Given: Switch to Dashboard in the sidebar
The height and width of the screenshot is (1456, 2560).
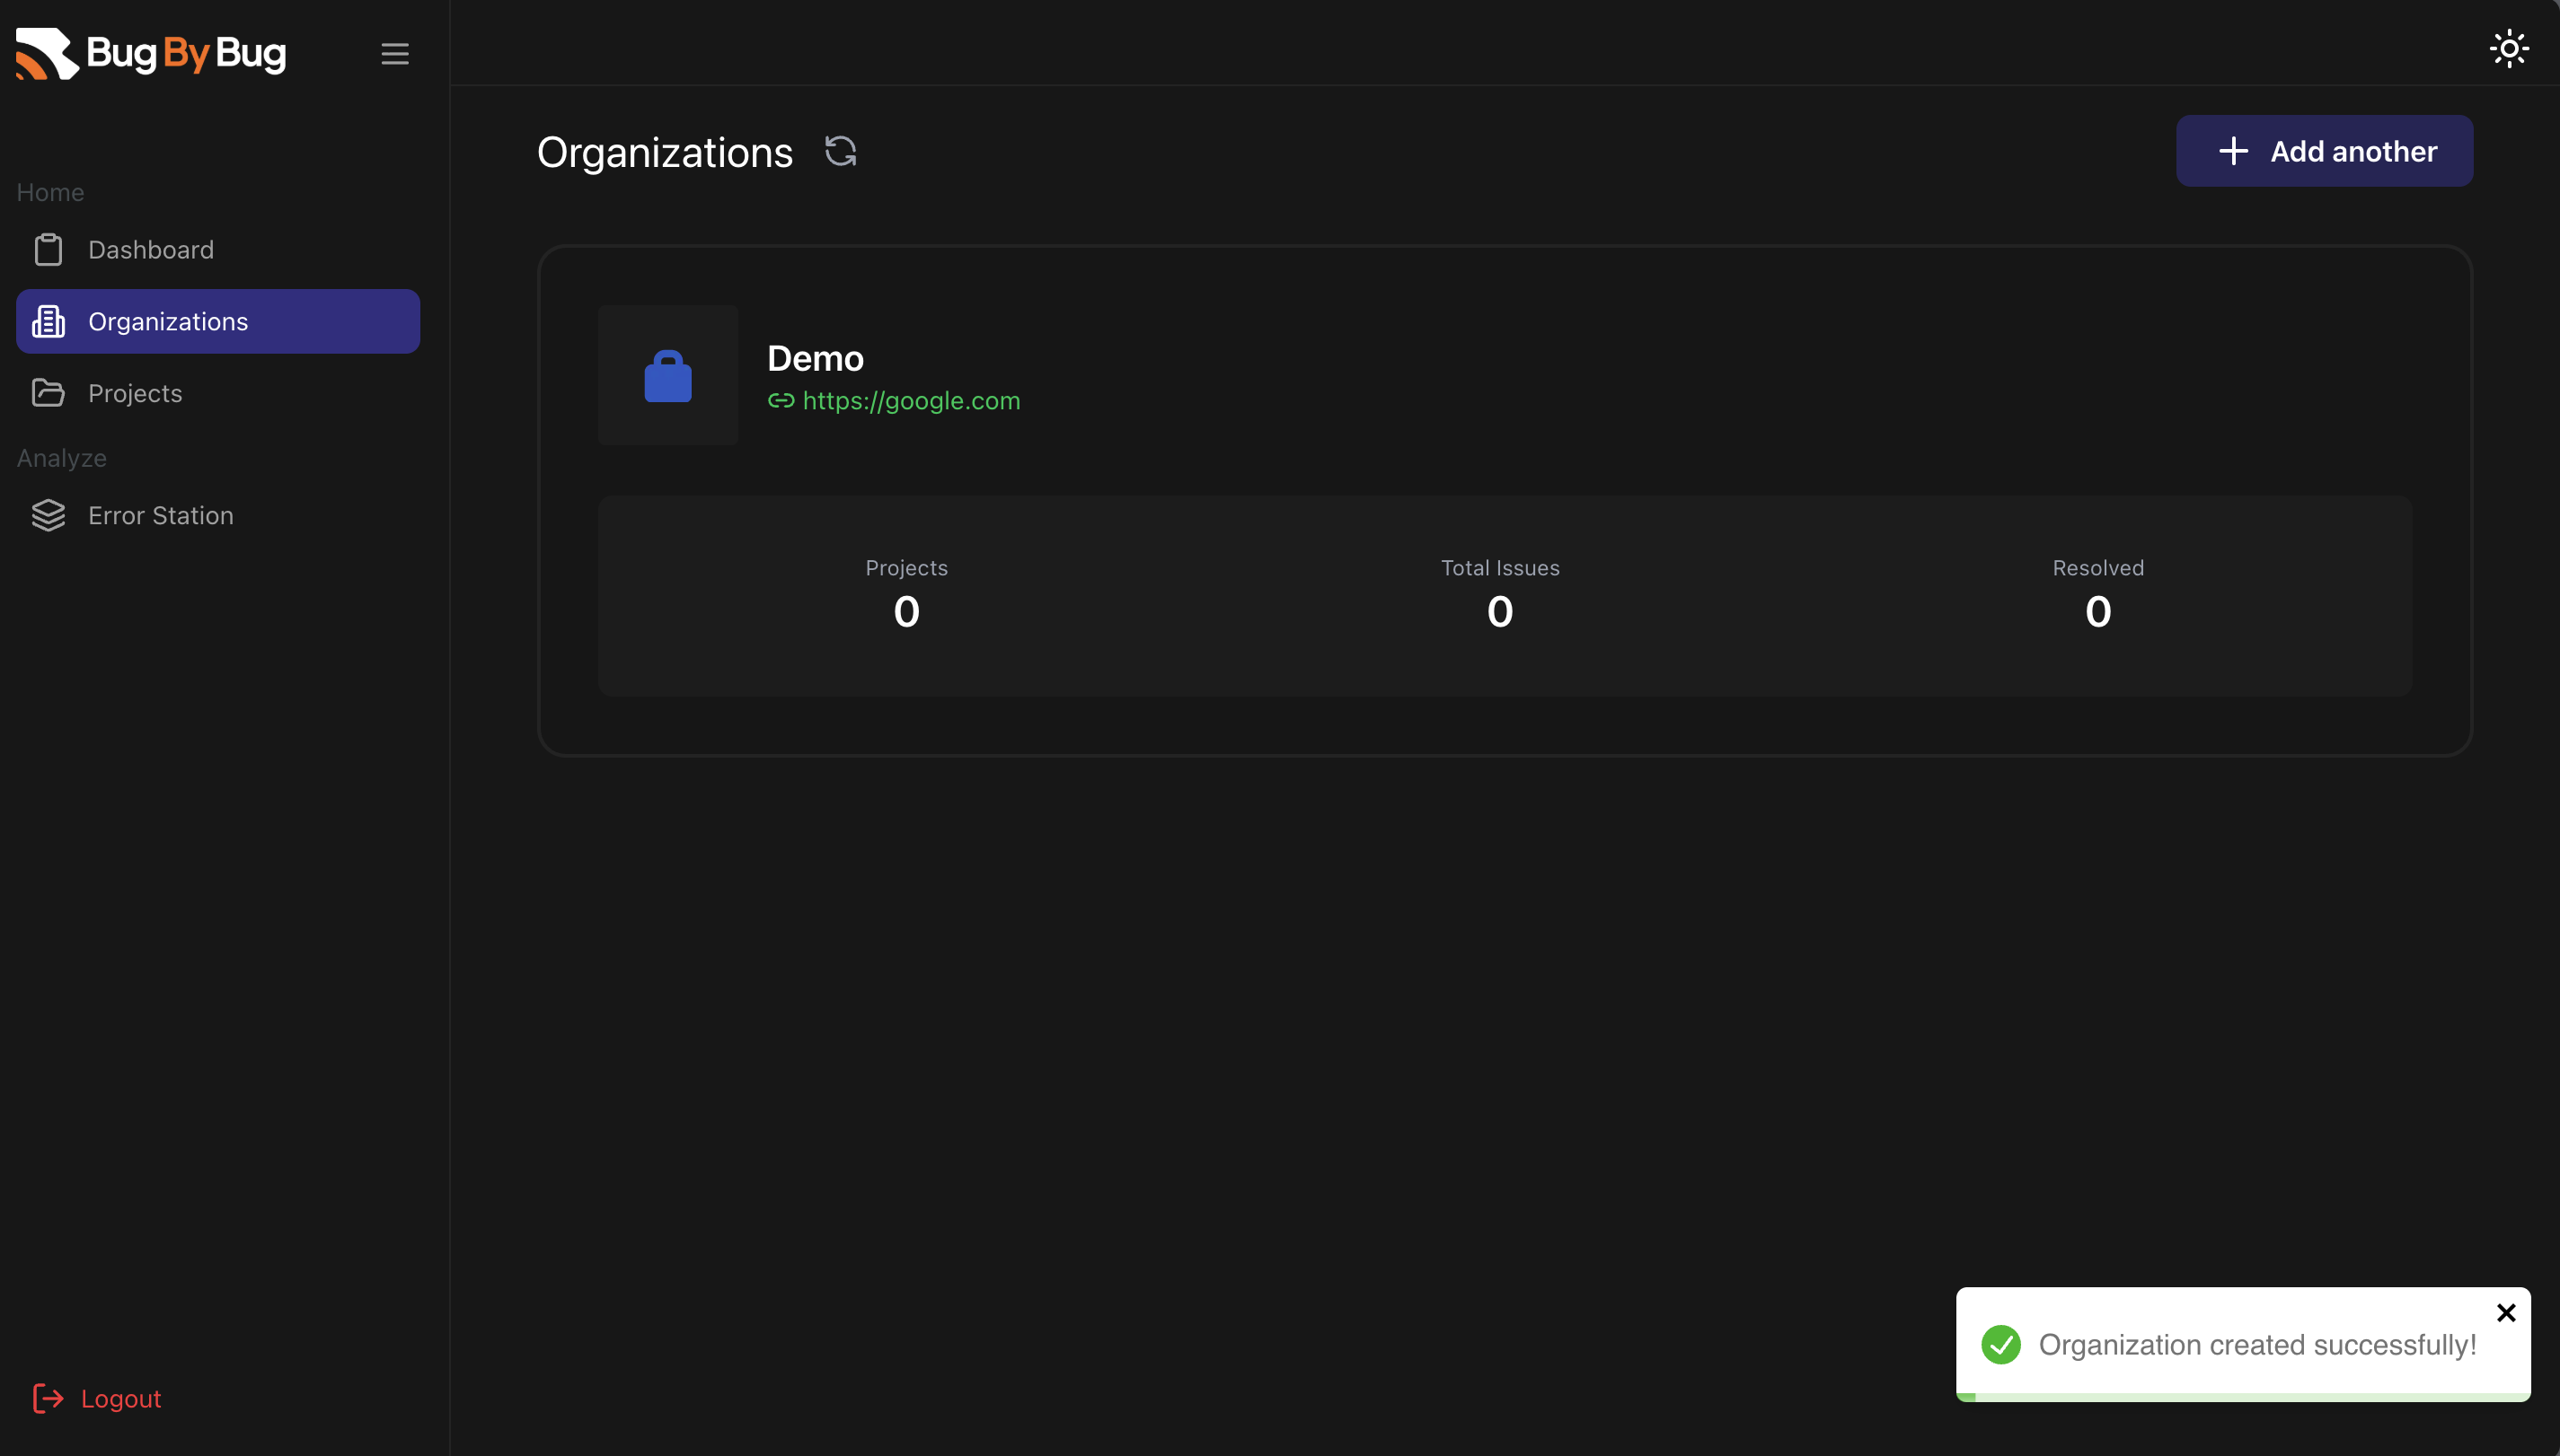Looking at the screenshot, I should pyautogui.click(x=151, y=249).
